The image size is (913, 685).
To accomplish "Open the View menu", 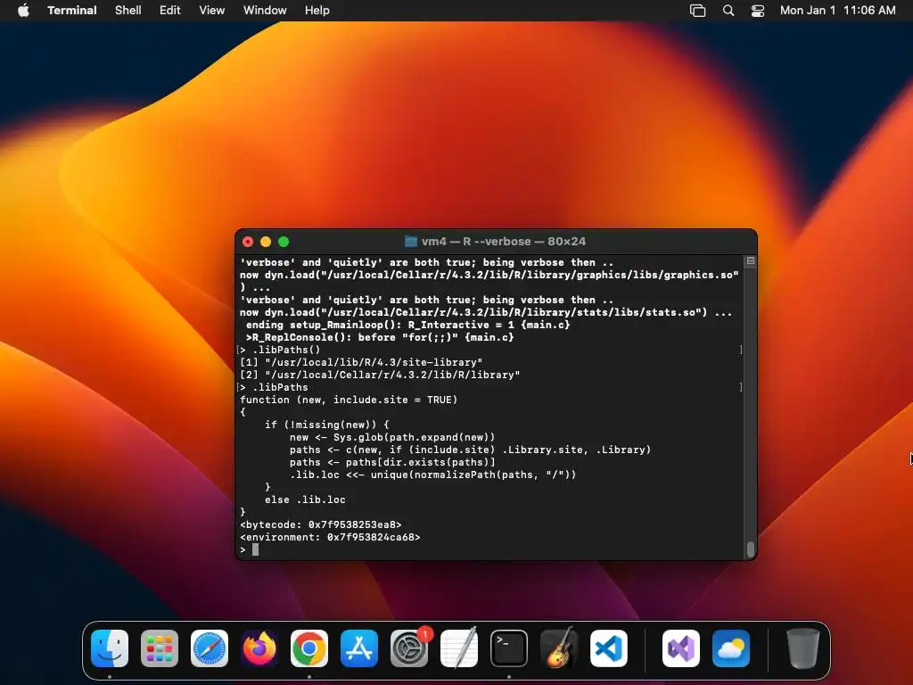I will [x=212, y=11].
